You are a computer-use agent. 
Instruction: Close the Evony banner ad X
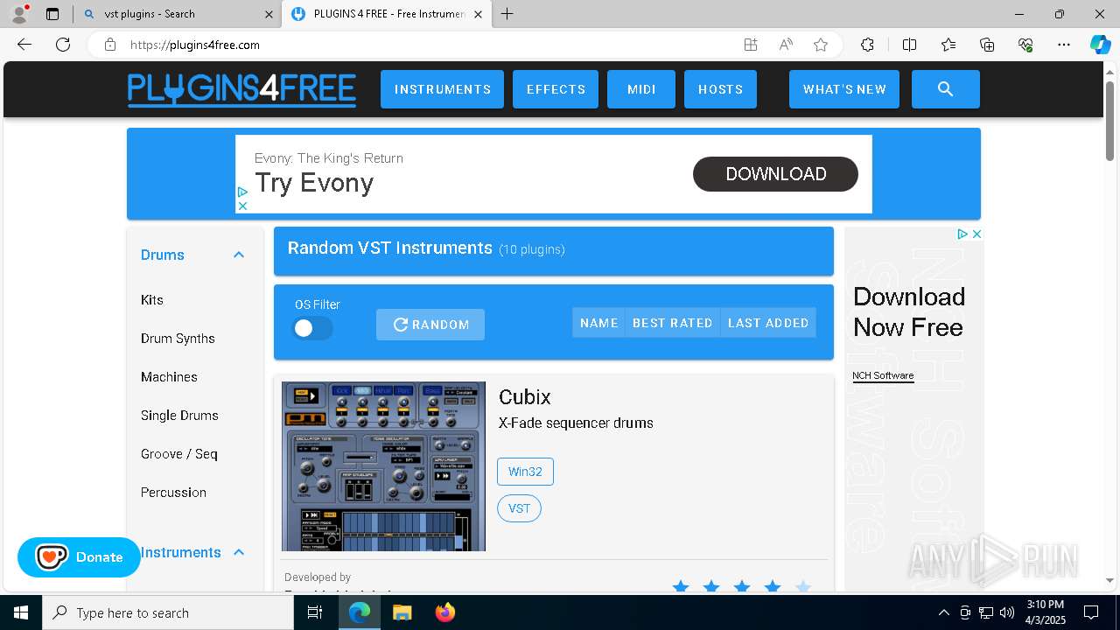pyautogui.click(x=242, y=206)
